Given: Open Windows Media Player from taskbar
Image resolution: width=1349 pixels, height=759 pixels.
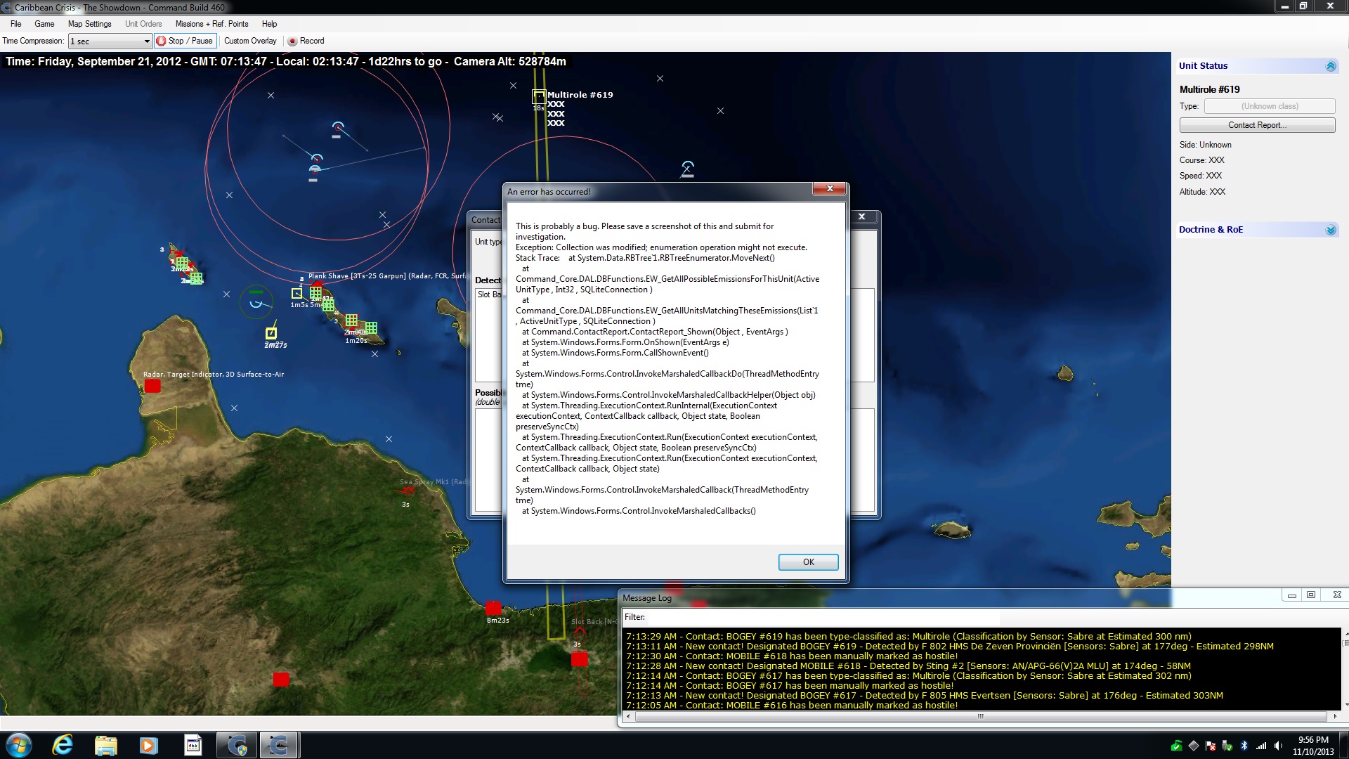Looking at the screenshot, I should tap(148, 745).
